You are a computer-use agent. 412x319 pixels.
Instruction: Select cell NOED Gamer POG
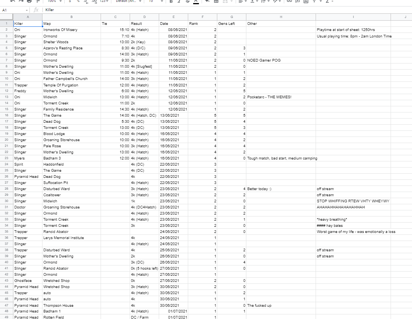click(x=281, y=60)
